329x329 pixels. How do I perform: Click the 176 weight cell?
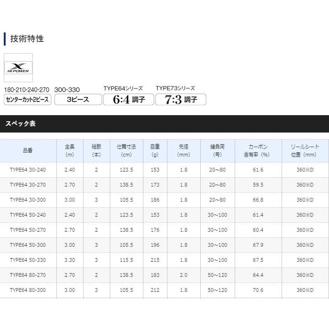[x=155, y=230]
